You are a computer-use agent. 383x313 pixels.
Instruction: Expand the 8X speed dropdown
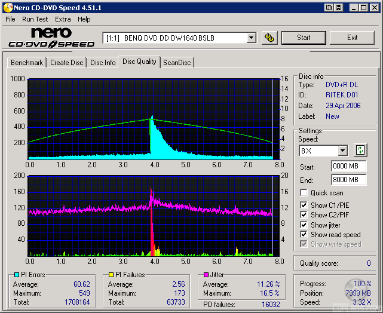(342, 151)
